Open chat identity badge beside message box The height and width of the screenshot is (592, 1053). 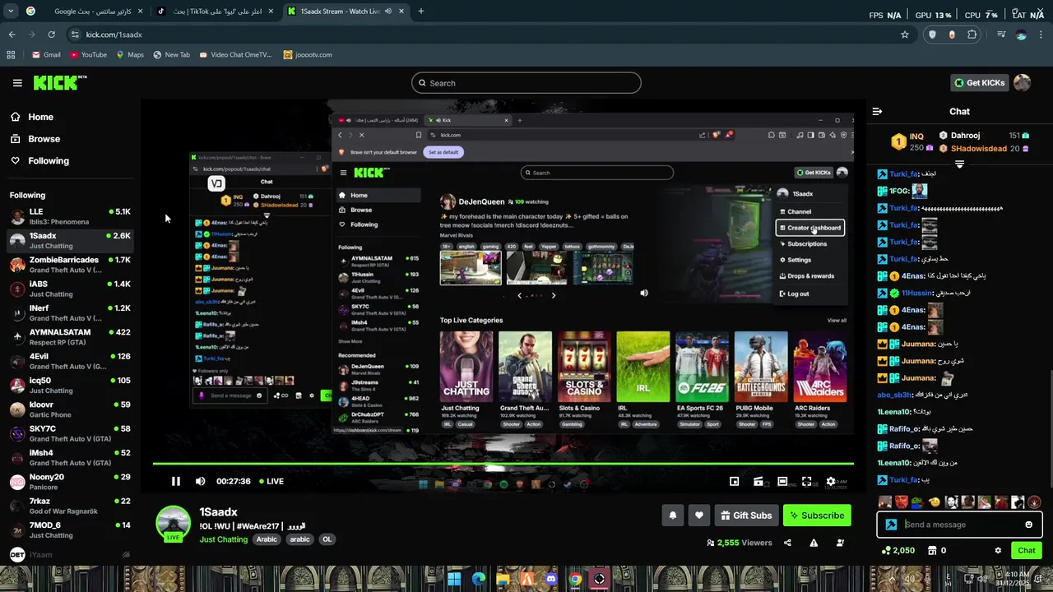(891, 525)
